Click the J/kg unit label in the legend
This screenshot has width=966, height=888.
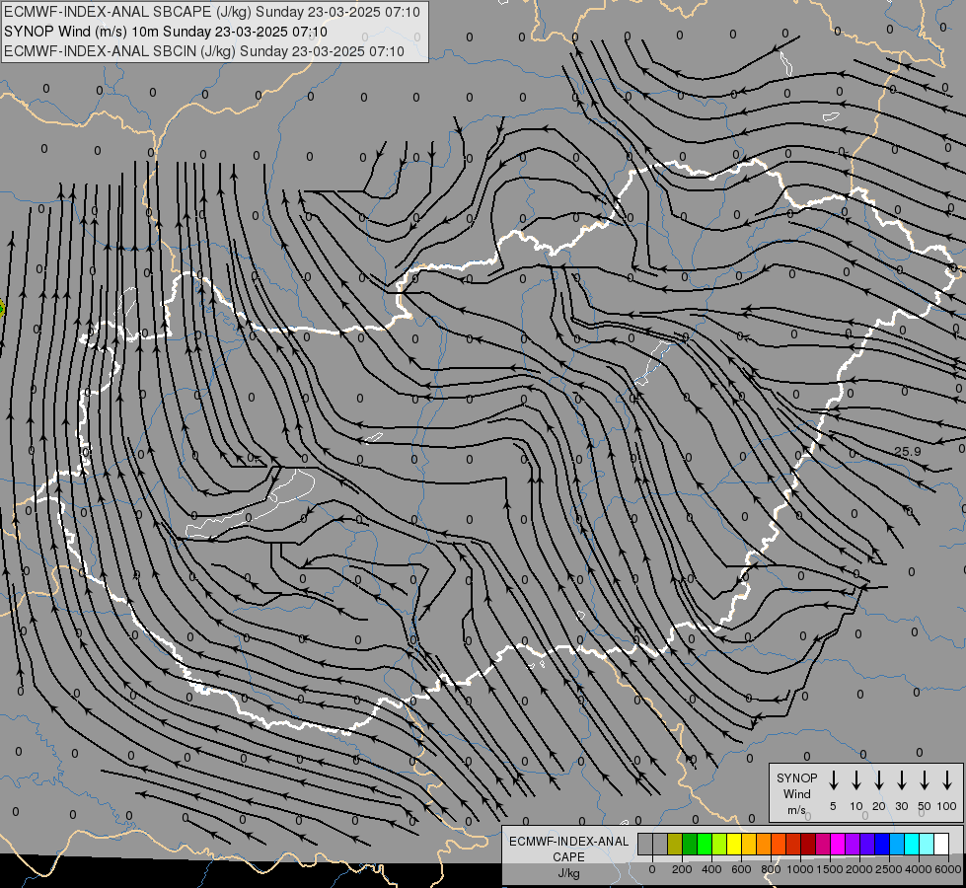(x=568, y=873)
